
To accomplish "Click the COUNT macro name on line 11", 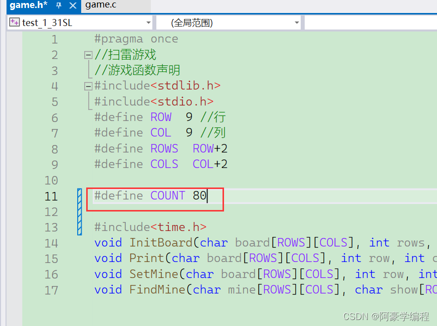I will click(167, 195).
